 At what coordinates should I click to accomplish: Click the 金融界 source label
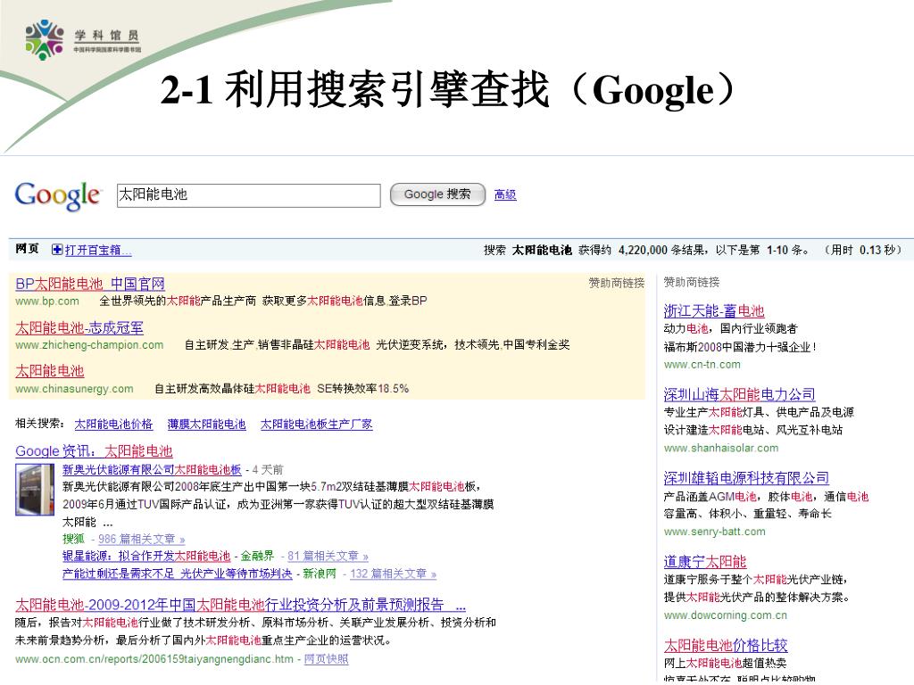[258, 557]
